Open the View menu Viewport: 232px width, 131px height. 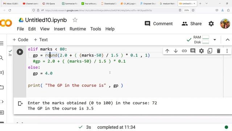coord(45,29)
